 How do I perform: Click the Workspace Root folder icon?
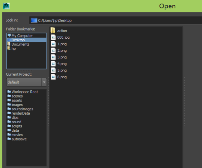click(x=9, y=92)
